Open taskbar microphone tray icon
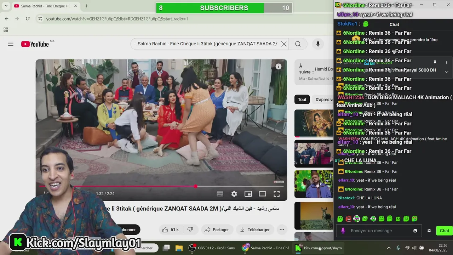Screen dimensions: 453x255 click(398, 248)
